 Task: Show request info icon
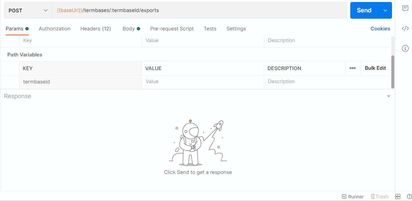pyautogui.click(x=405, y=48)
